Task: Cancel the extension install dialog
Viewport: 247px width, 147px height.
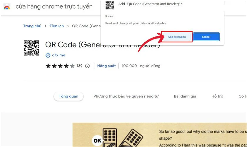Action: tap(206, 37)
